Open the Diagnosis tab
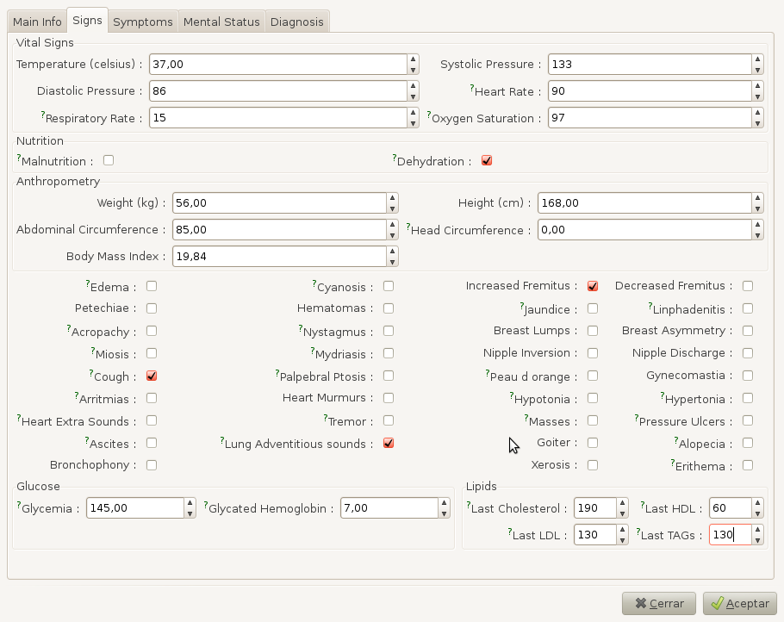 click(x=297, y=22)
